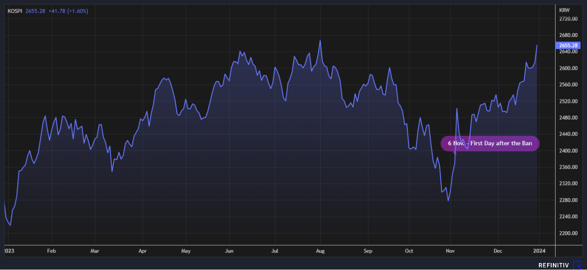Click the +41.78 (+1.60%) change value
The image size is (587, 270).
[x=68, y=11]
